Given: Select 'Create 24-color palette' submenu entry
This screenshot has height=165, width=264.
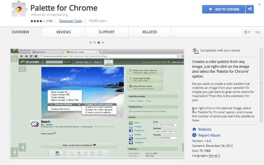Looking at the screenshot, I should (x=99, y=107).
